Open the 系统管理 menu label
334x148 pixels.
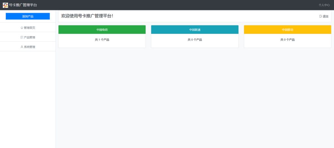(29, 47)
